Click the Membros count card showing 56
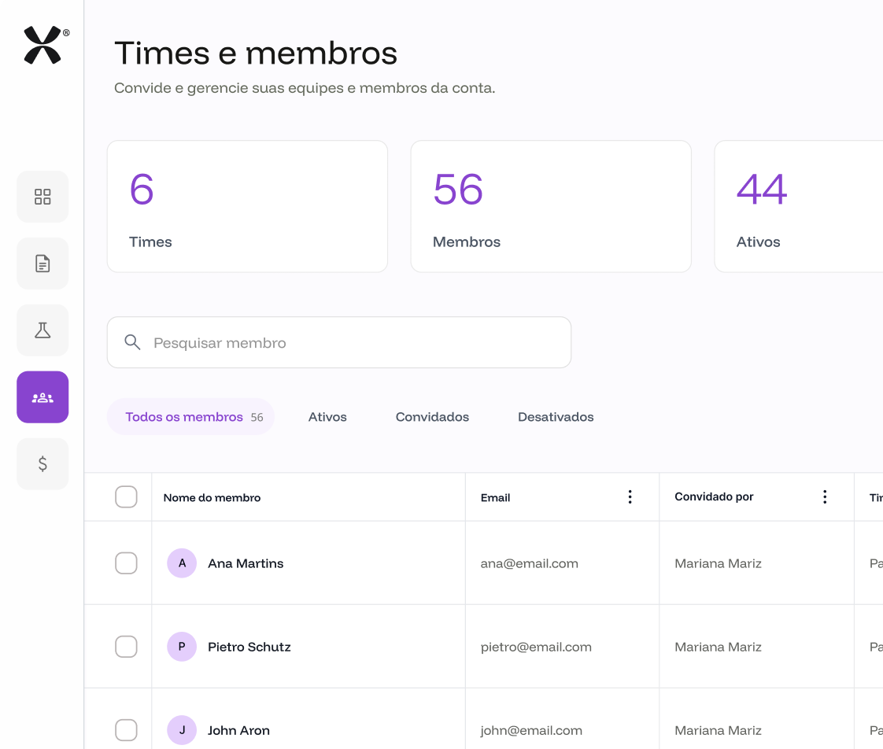Viewport: 883px width, 749px height. pyautogui.click(x=551, y=206)
